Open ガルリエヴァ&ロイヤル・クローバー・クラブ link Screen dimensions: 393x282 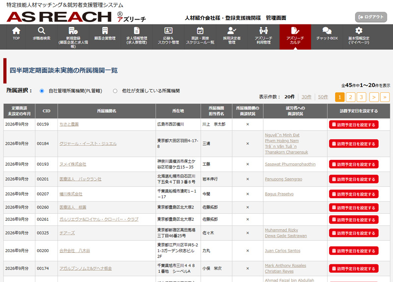click(x=99, y=219)
